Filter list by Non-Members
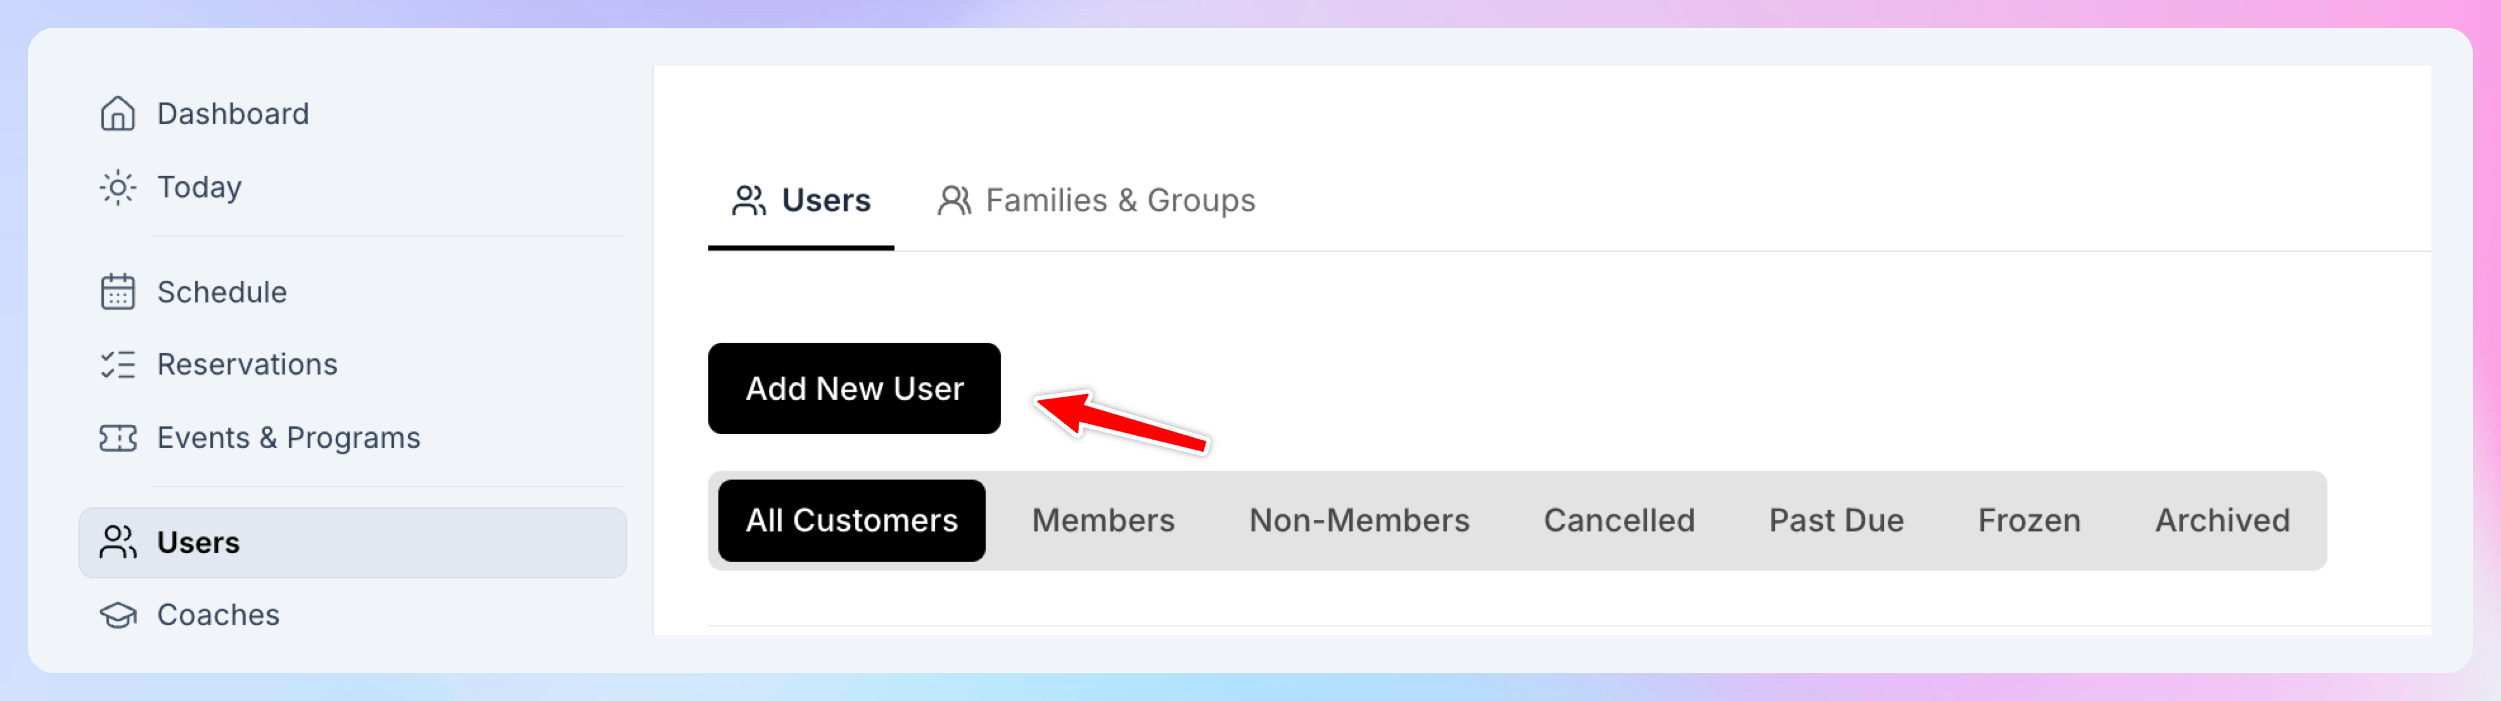Image resolution: width=2501 pixels, height=701 pixels. (1359, 521)
